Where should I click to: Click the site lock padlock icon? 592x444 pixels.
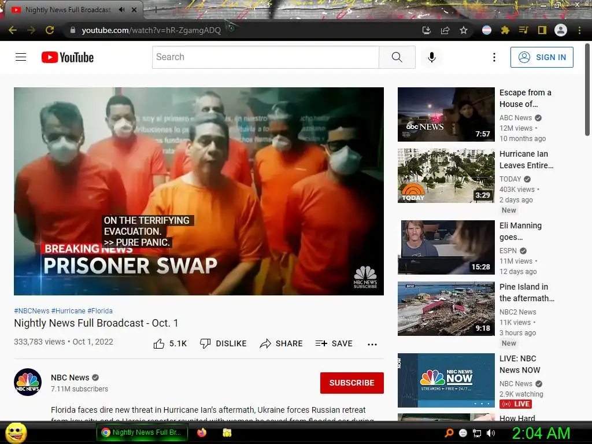[73, 30]
